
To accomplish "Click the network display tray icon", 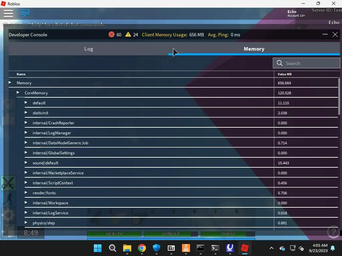I will [x=293, y=248].
